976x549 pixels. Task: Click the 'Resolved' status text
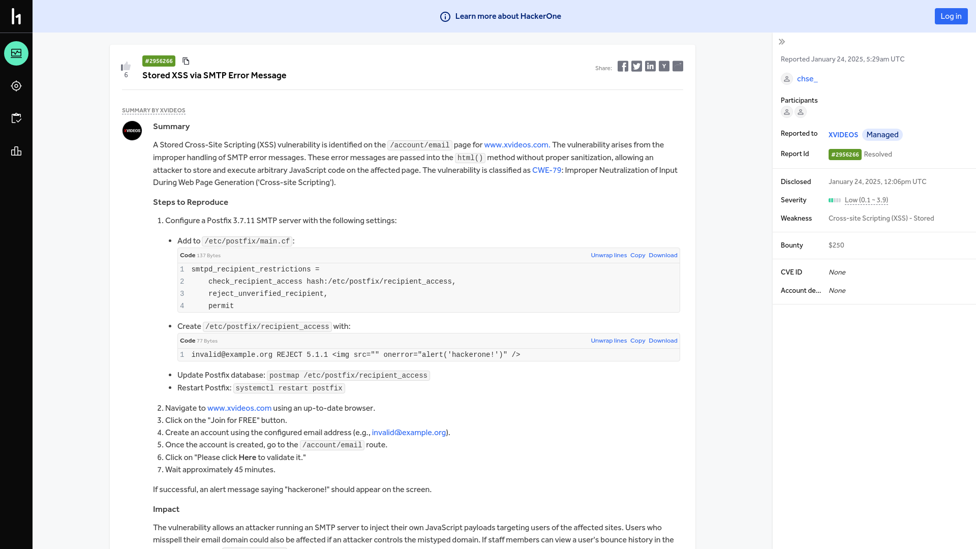877,155
